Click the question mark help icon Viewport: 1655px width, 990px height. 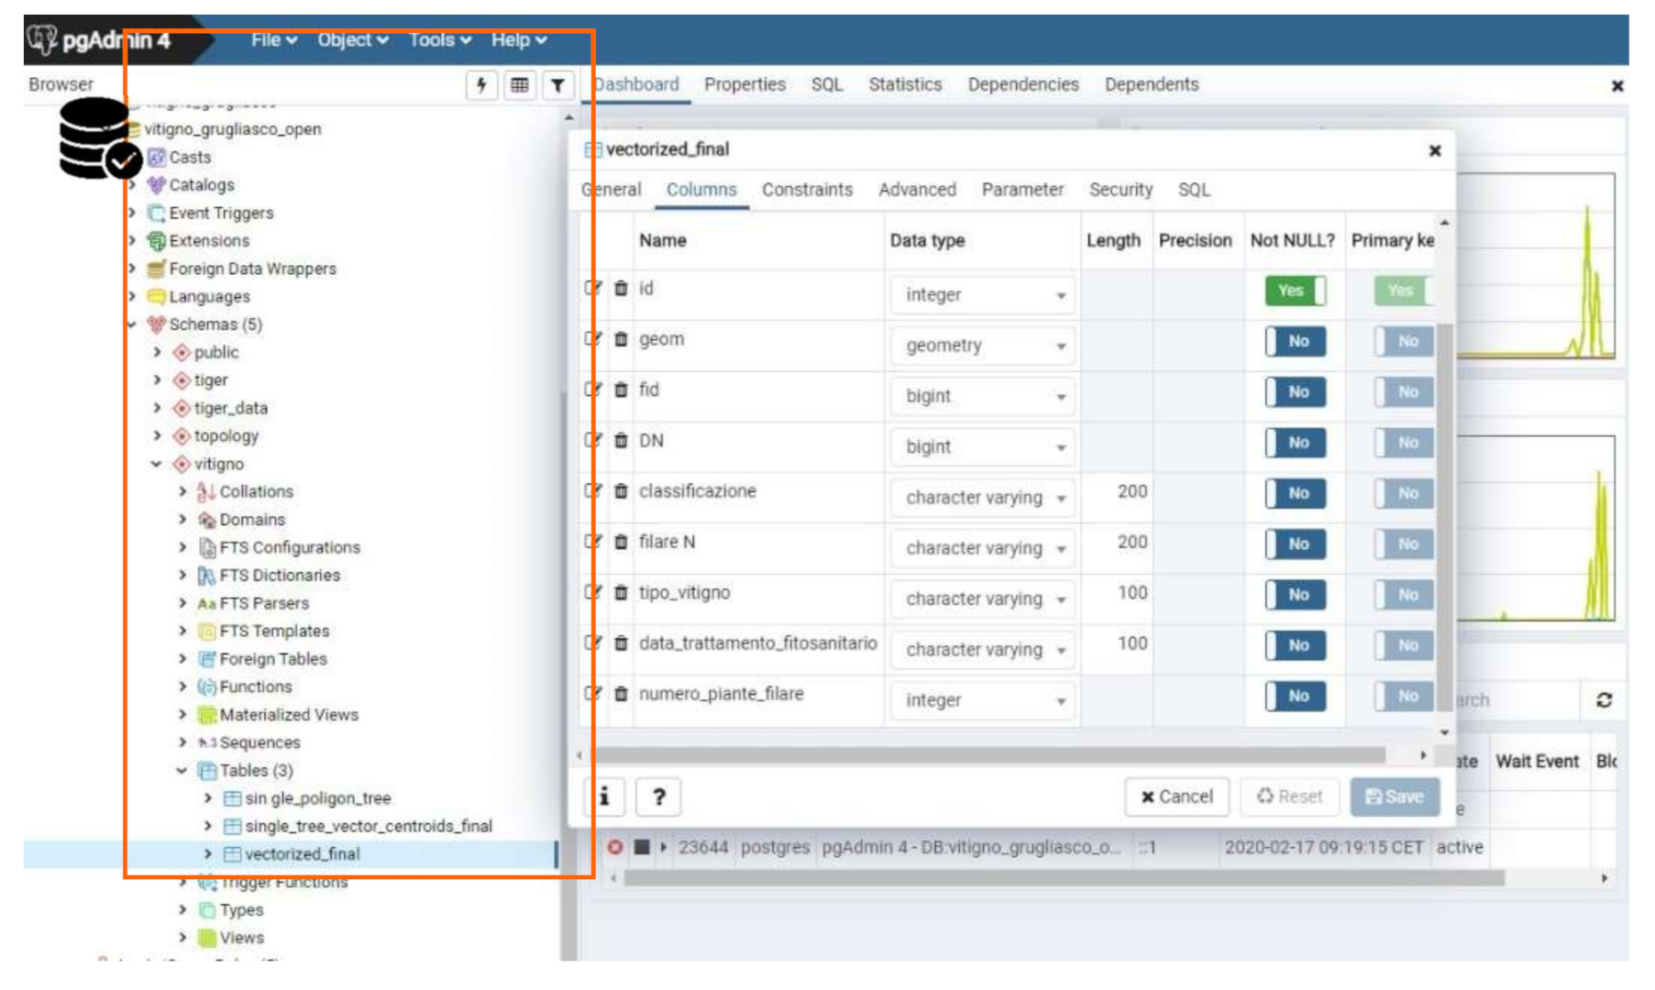[x=658, y=797]
